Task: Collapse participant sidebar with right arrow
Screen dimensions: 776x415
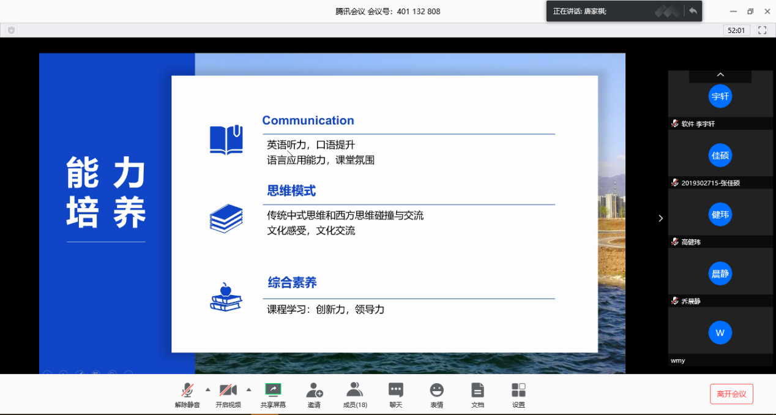Action: point(660,218)
